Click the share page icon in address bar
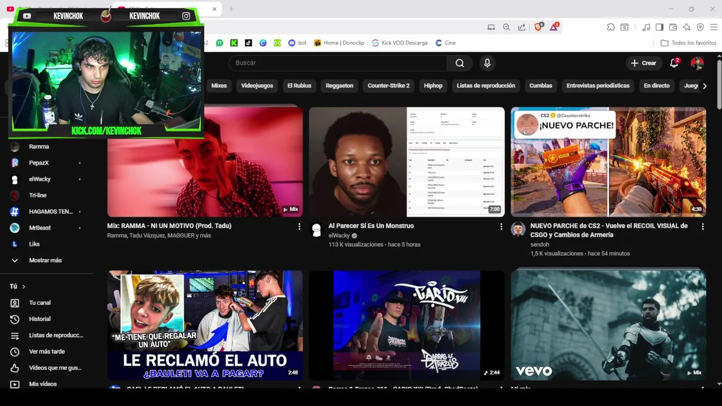The width and height of the screenshot is (722, 406). coord(522,27)
